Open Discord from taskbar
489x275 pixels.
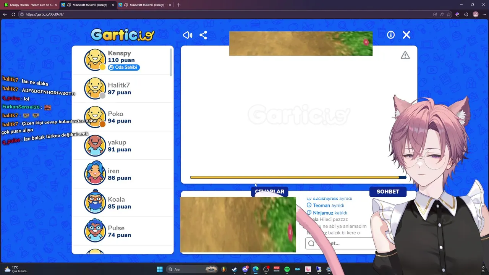click(x=245, y=269)
